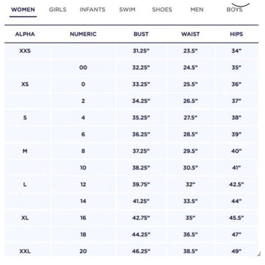Click the HIPS column header
265x265 pixels.
(236, 34)
